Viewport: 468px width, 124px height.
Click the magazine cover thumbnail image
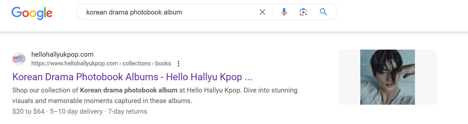click(388, 77)
